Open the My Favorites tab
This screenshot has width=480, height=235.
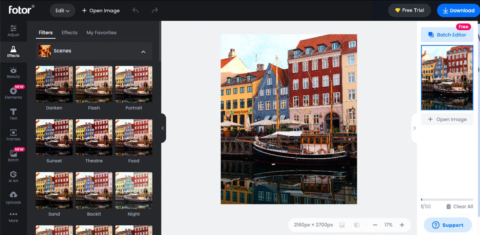pos(101,32)
